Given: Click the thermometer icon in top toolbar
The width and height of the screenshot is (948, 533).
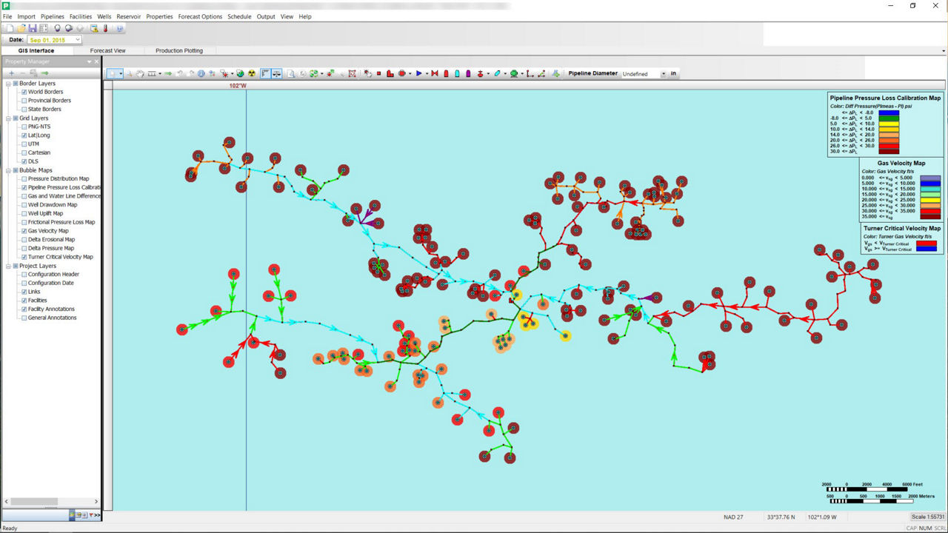Looking at the screenshot, I should pos(105,28).
